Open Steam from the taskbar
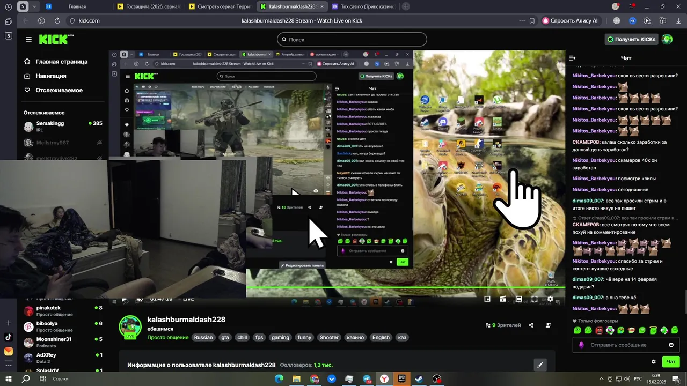Screen dimensions: 687x386 pyautogui.click(x=419, y=378)
